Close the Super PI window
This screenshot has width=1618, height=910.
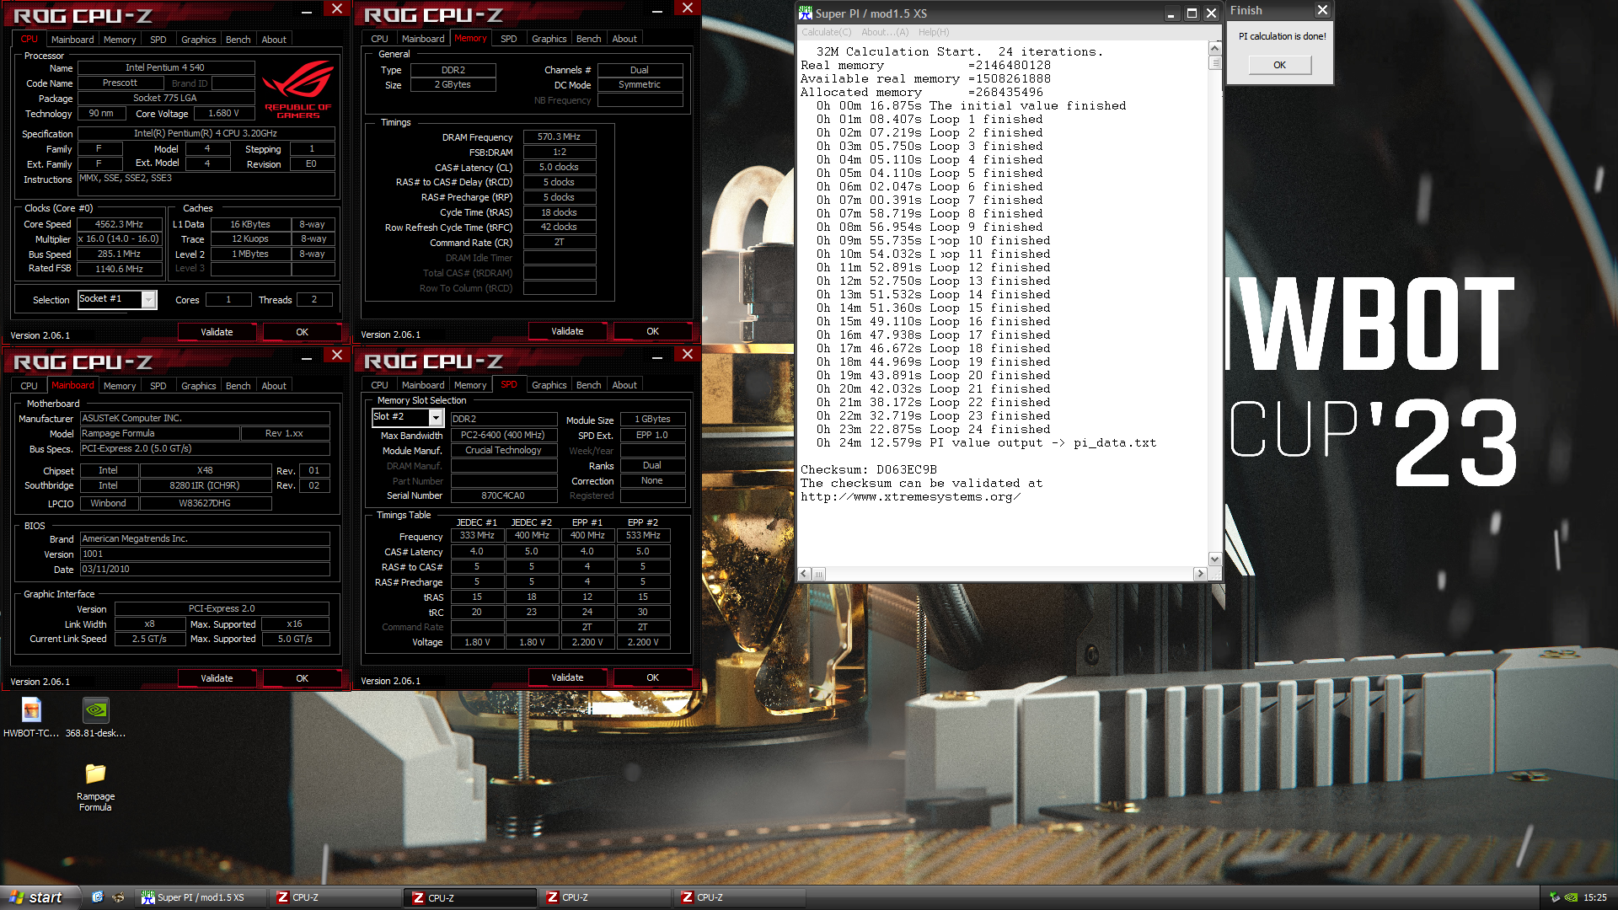(x=1211, y=13)
